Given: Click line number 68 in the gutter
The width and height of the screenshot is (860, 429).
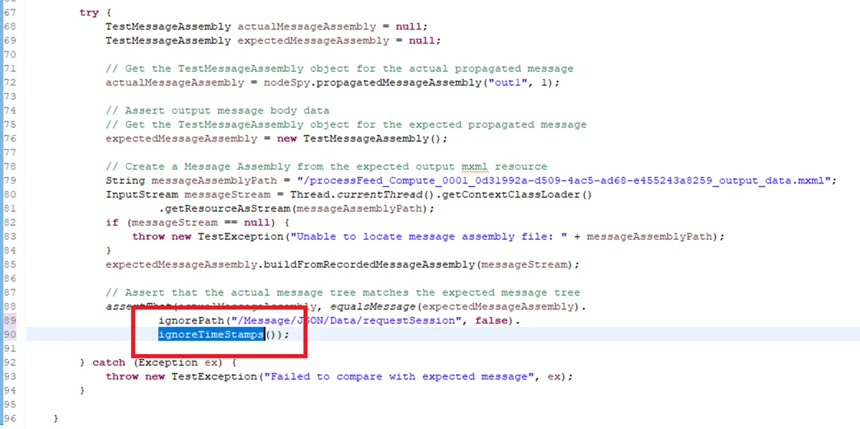Looking at the screenshot, I should point(10,26).
